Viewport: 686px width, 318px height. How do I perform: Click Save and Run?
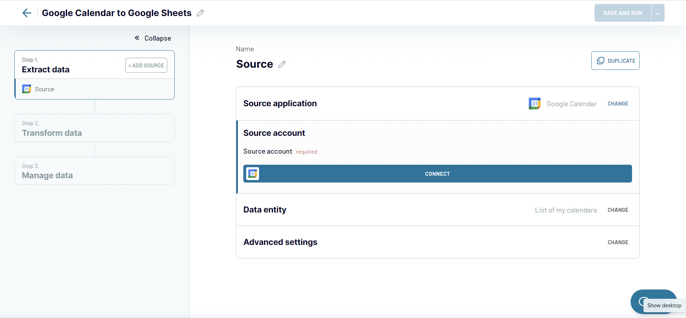pyautogui.click(x=622, y=13)
